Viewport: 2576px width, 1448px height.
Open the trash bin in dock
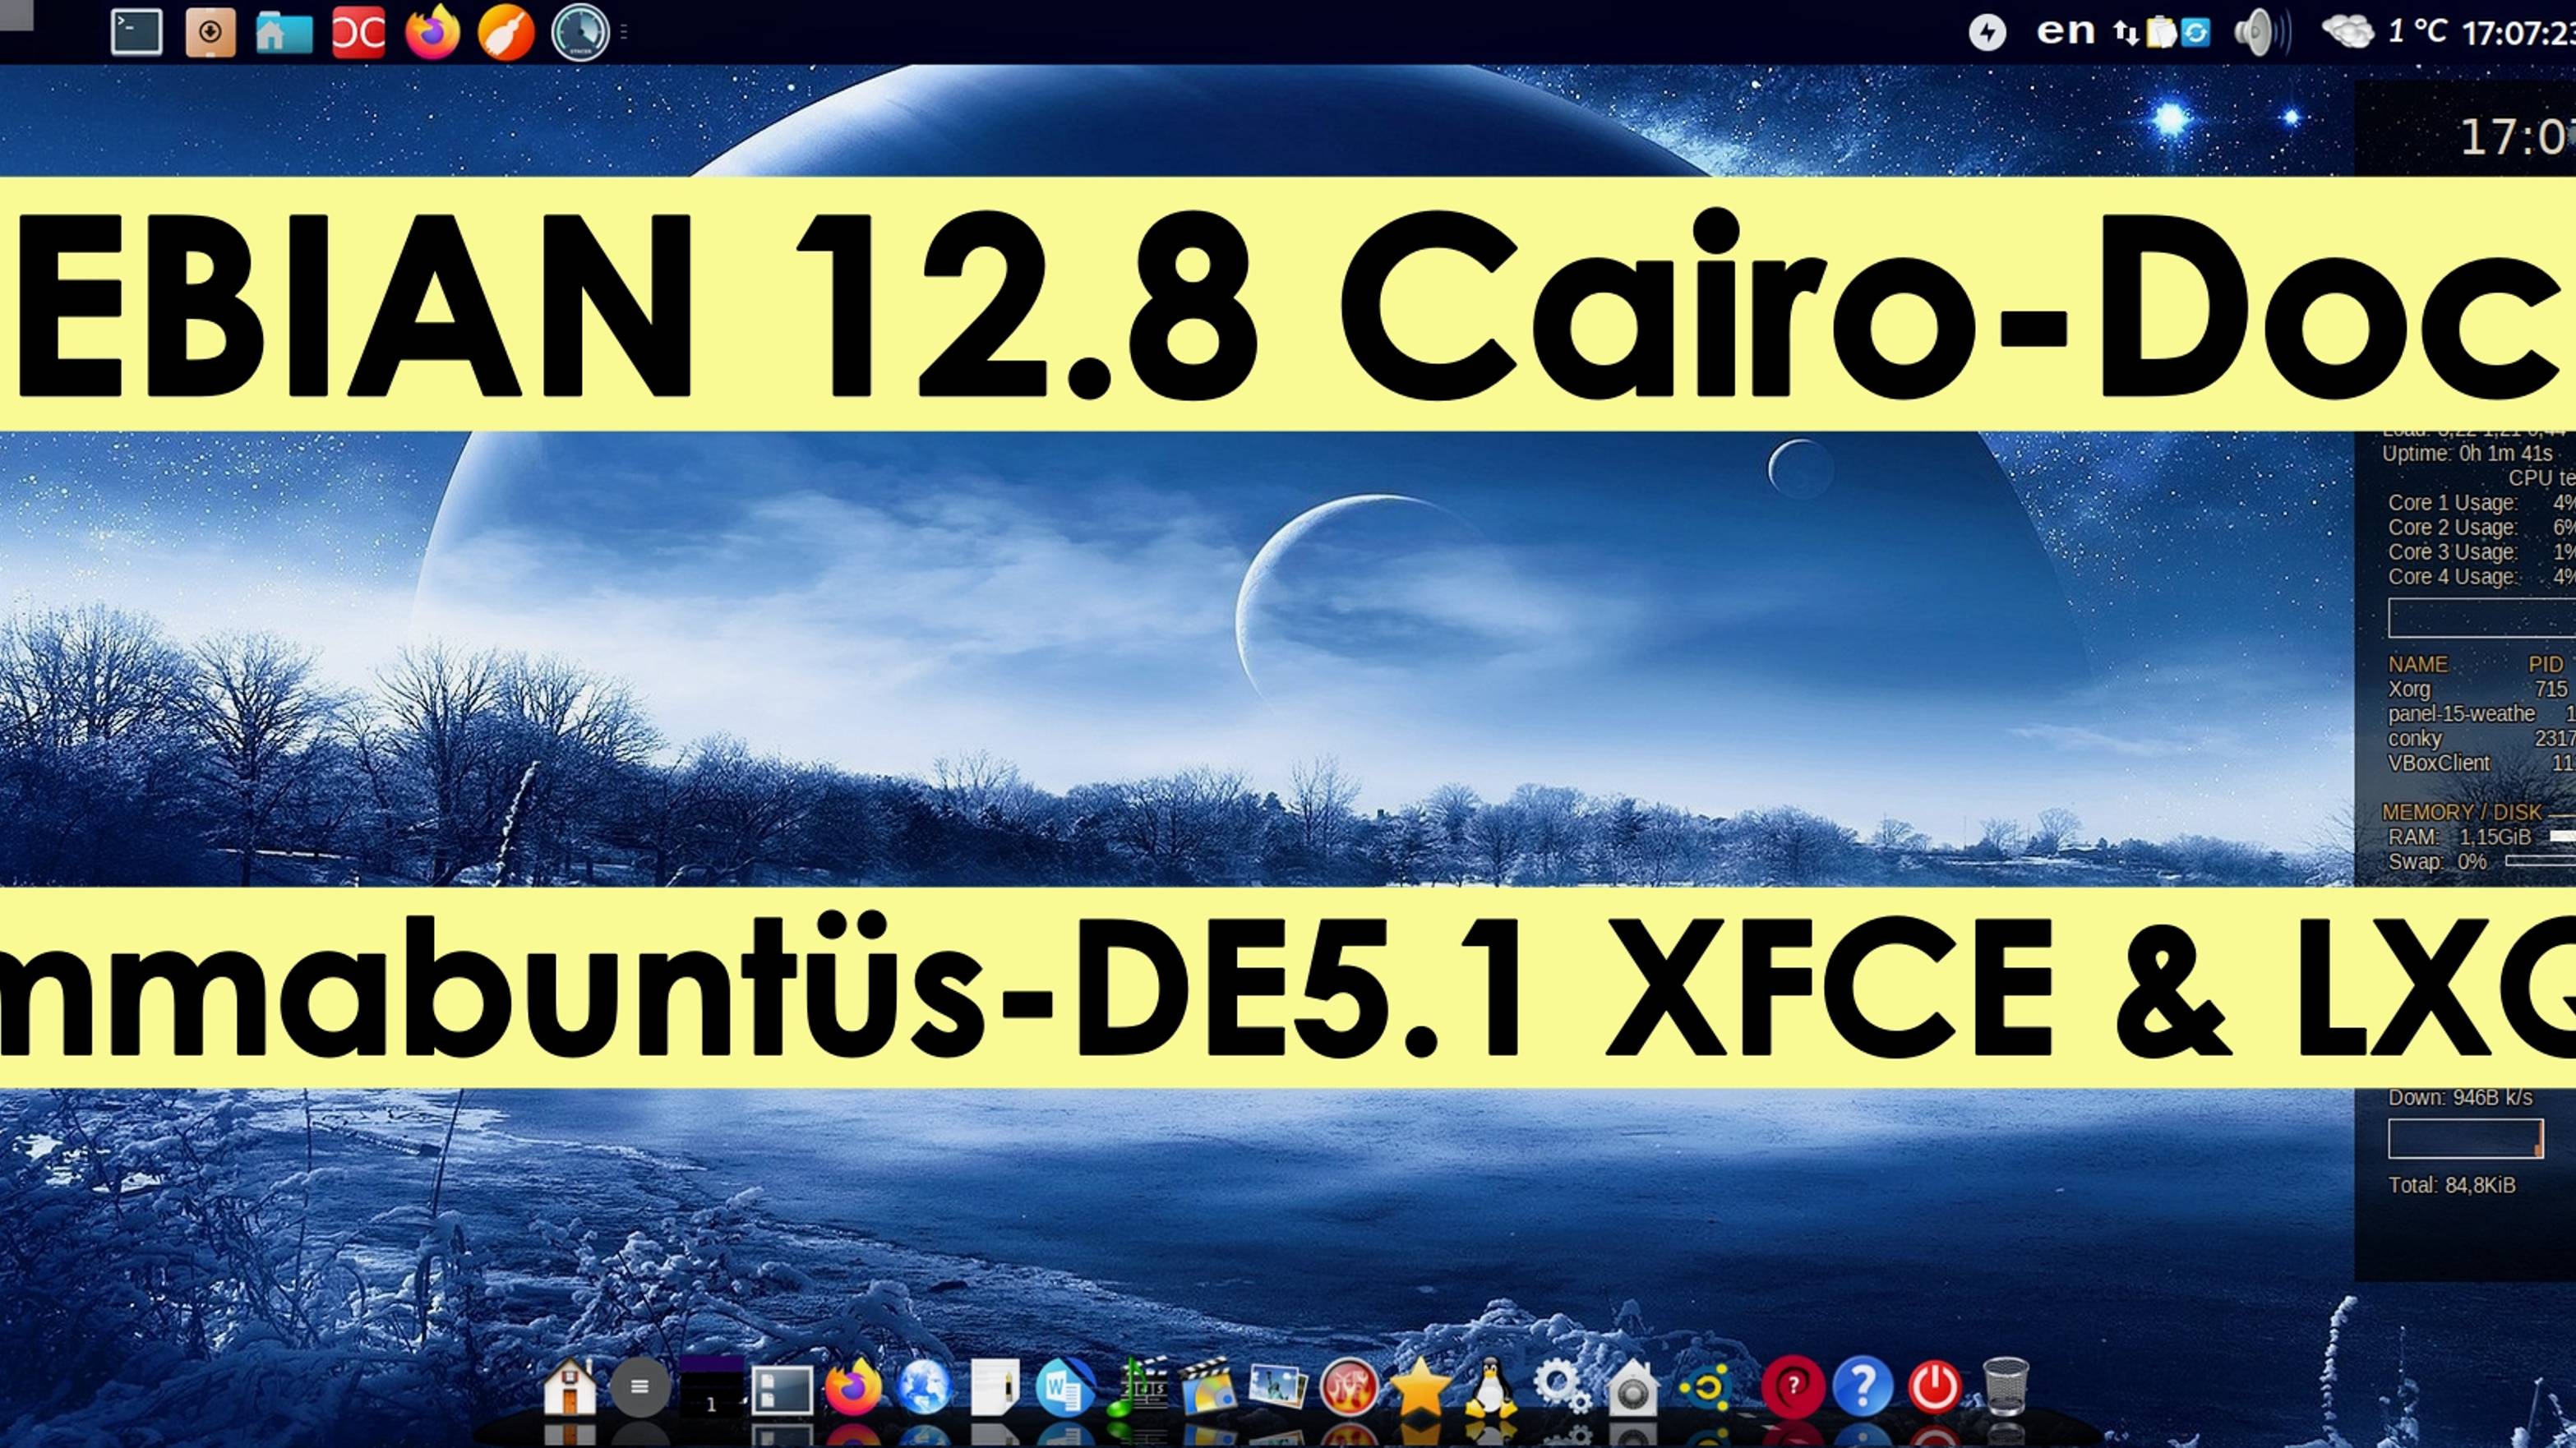[2006, 1388]
